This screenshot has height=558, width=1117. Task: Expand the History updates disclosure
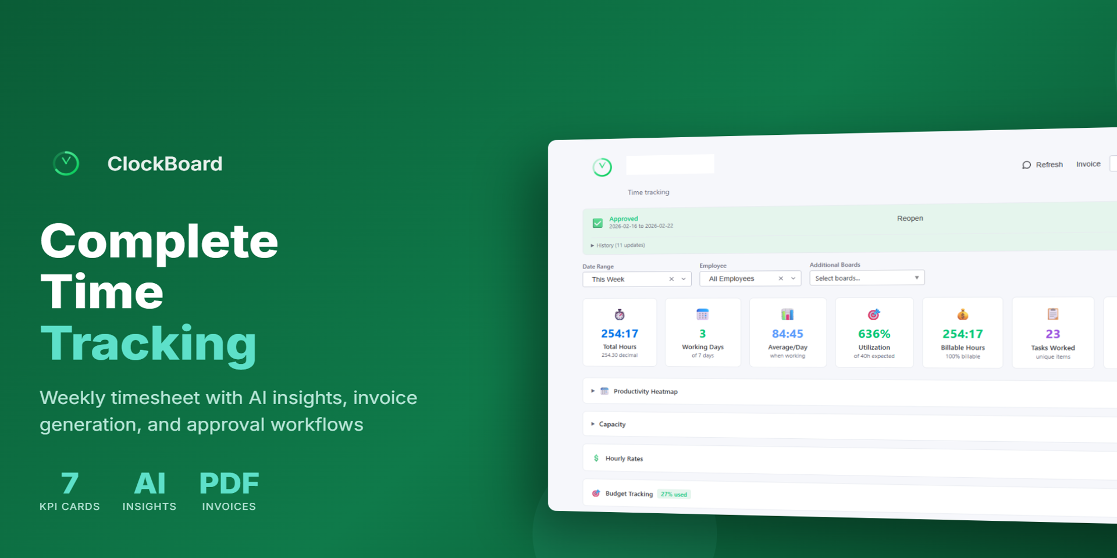coord(618,245)
